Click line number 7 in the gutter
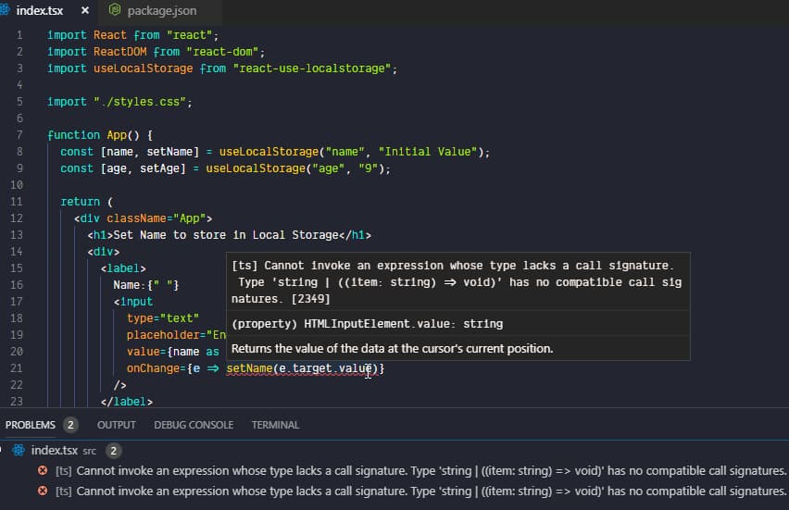789x510 pixels. click(19, 134)
